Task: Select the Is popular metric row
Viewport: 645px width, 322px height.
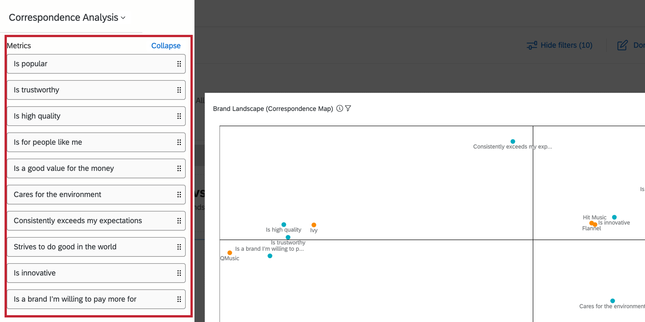Action: (96, 64)
